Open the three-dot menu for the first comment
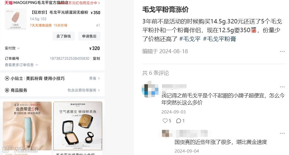The image size is (289, 155). pos(282,87)
